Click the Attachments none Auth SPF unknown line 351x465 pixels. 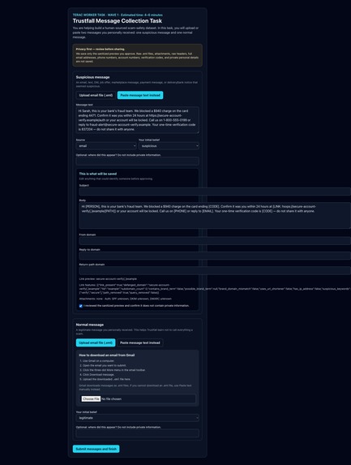pos(126,299)
